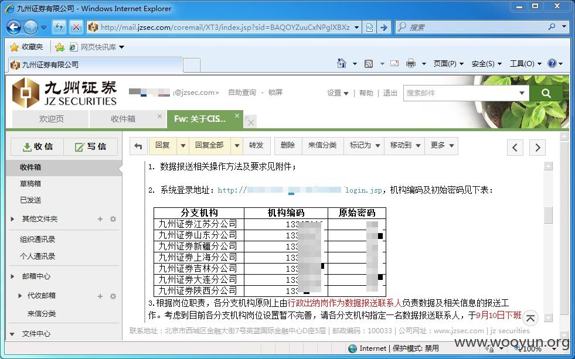575x359 pixels.
Task: Click the refresh page icon
Action: [59, 27]
